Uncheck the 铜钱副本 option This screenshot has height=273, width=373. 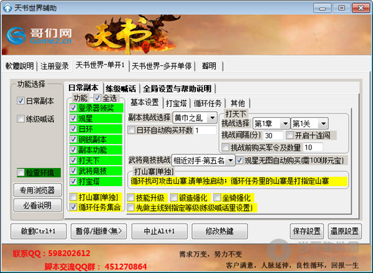(x=73, y=140)
